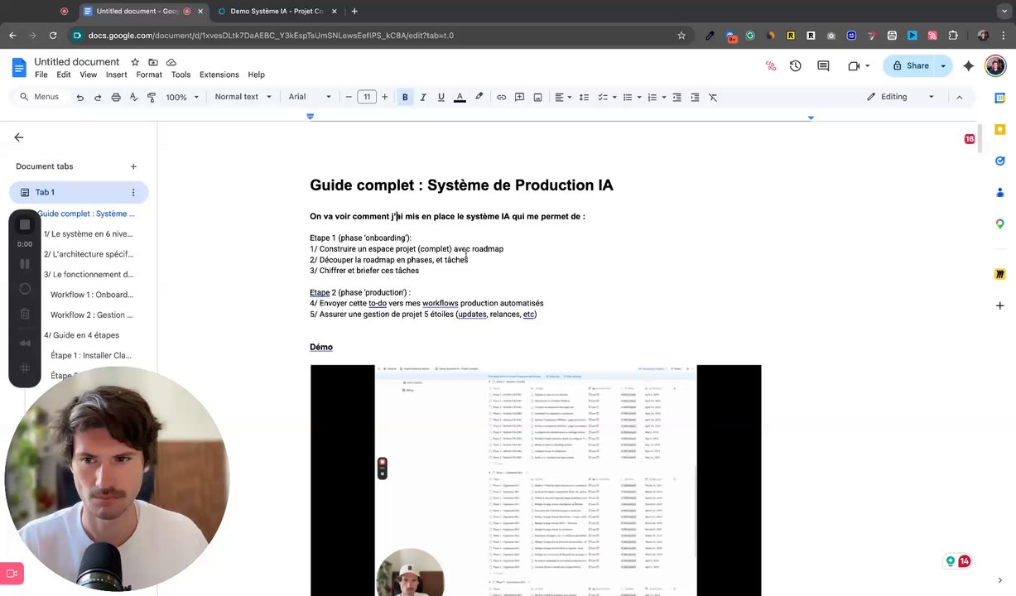Viewport: 1016px width, 596px height.
Task: Show all comments panel
Action: point(823,65)
